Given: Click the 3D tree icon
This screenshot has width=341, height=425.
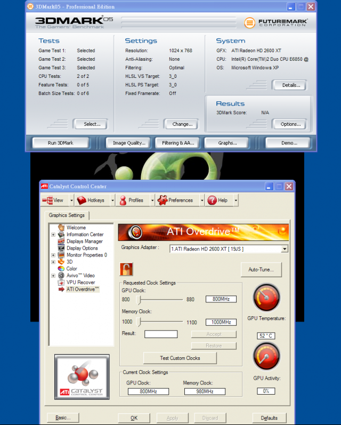Looking at the screenshot, I should coord(61,262).
